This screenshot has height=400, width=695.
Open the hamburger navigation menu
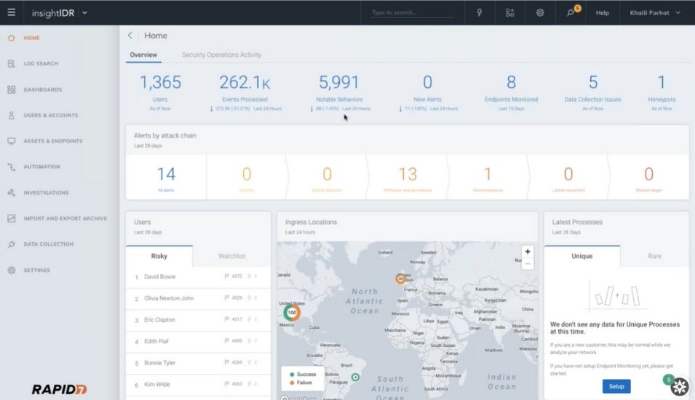pos(12,12)
